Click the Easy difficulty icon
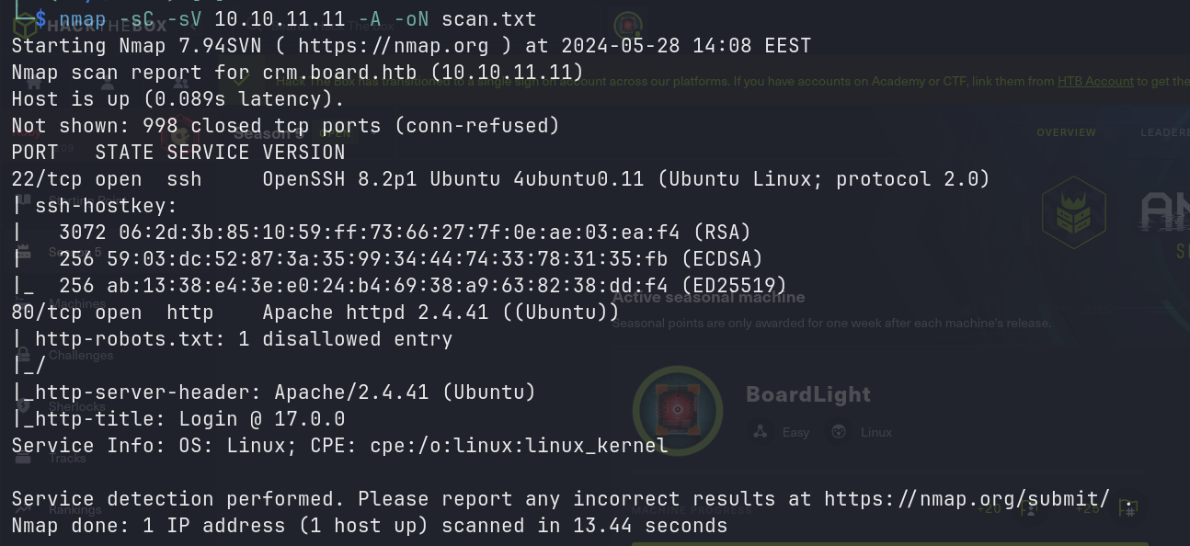 pos(760,432)
